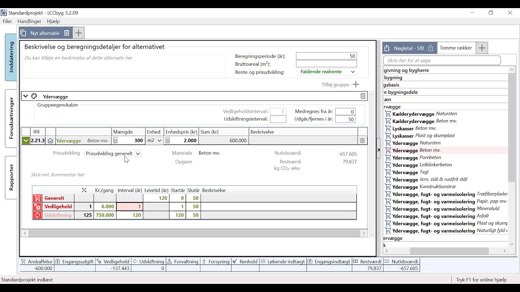Click the Medregnes fra år field
The width and height of the screenshot is (520, 292).
pyautogui.click(x=345, y=112)
